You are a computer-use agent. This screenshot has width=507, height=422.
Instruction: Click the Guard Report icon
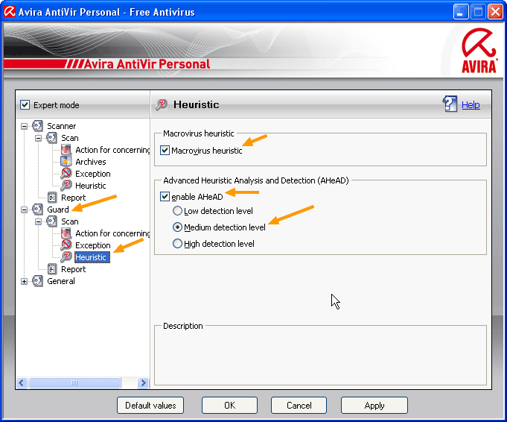(52, 269)
